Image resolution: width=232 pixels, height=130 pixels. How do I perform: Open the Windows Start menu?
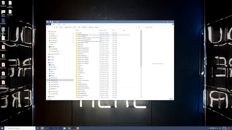click(2, 128)
